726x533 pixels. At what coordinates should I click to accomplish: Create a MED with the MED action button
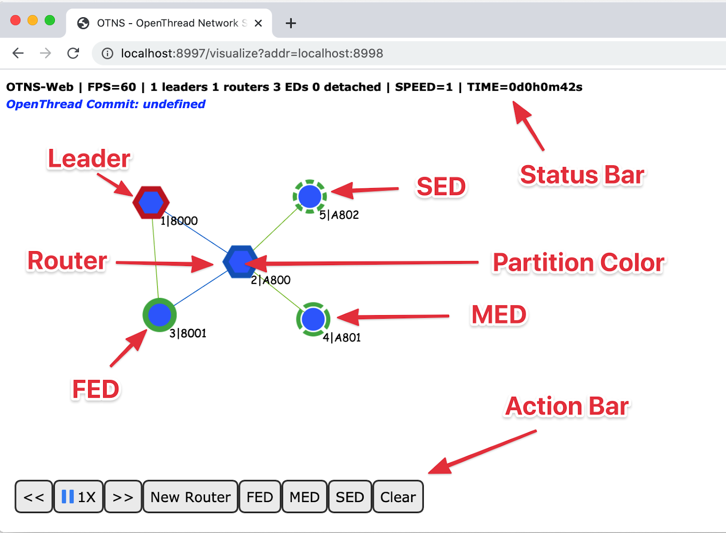[x=304, y=497]
